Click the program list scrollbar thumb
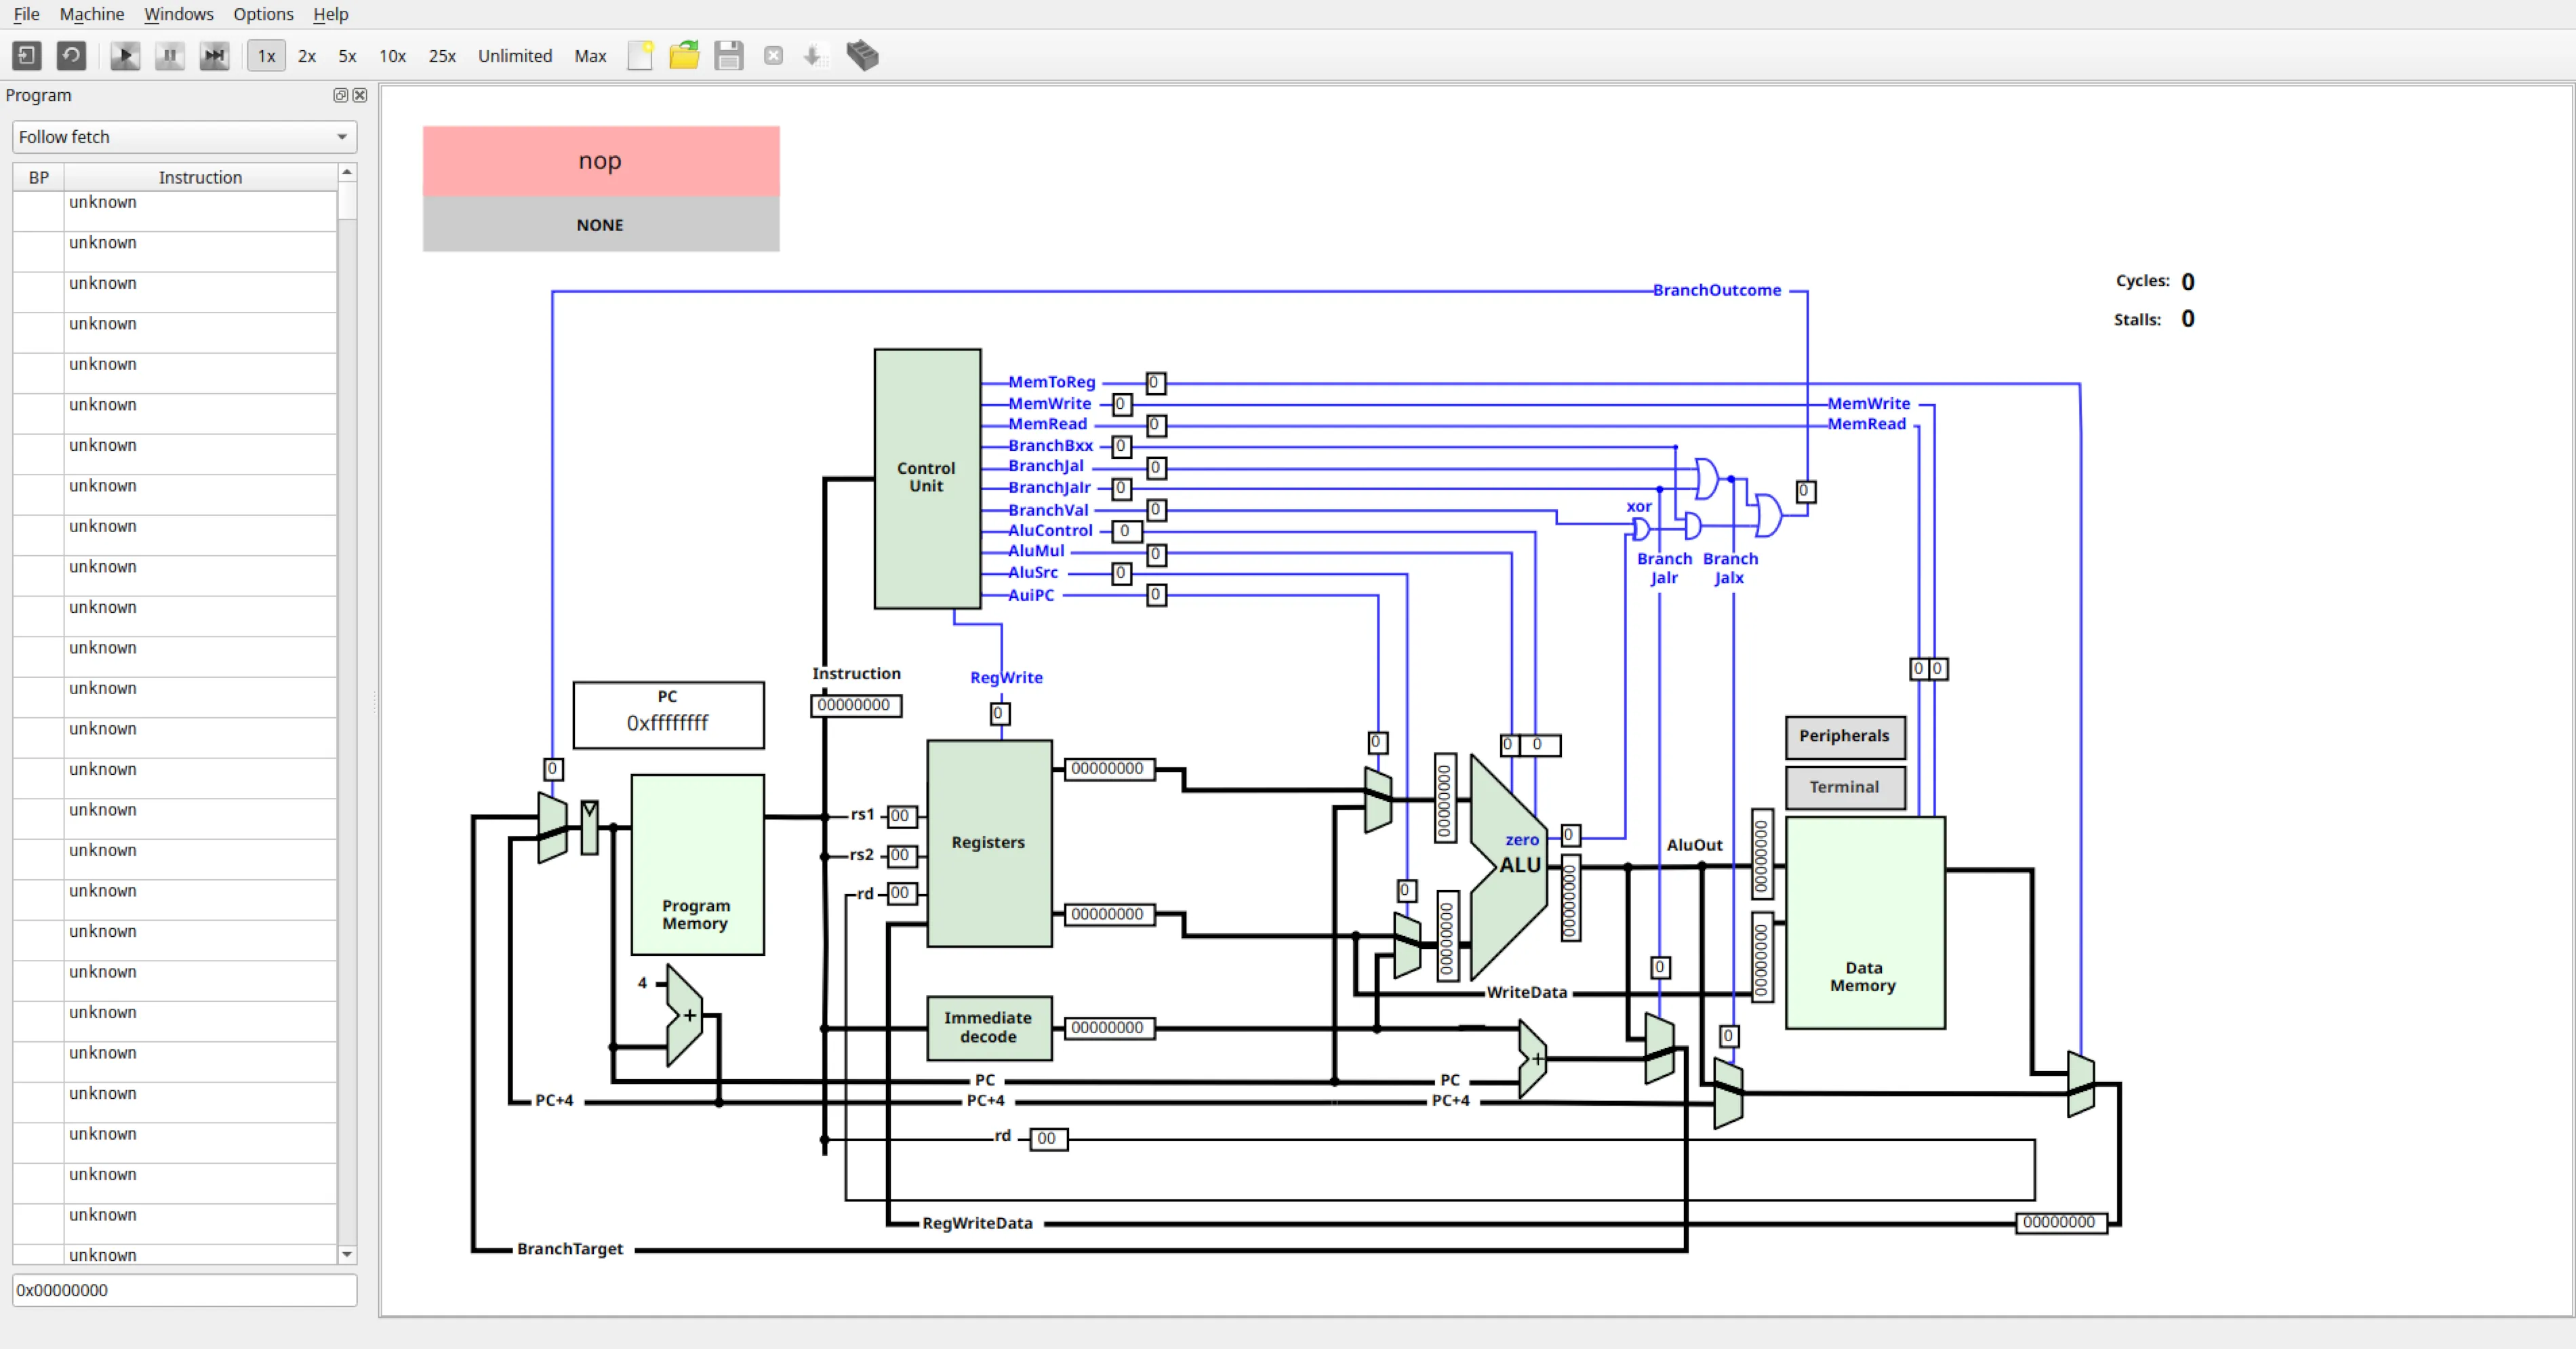The image size is (2576, 1349). (347, 200)
